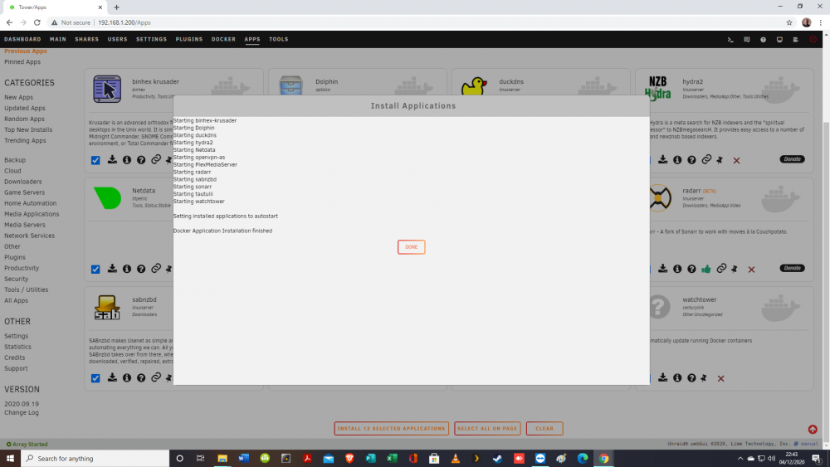The image size is (830, 467).
Task: Click the watchtower download icon
Action: 662,377
